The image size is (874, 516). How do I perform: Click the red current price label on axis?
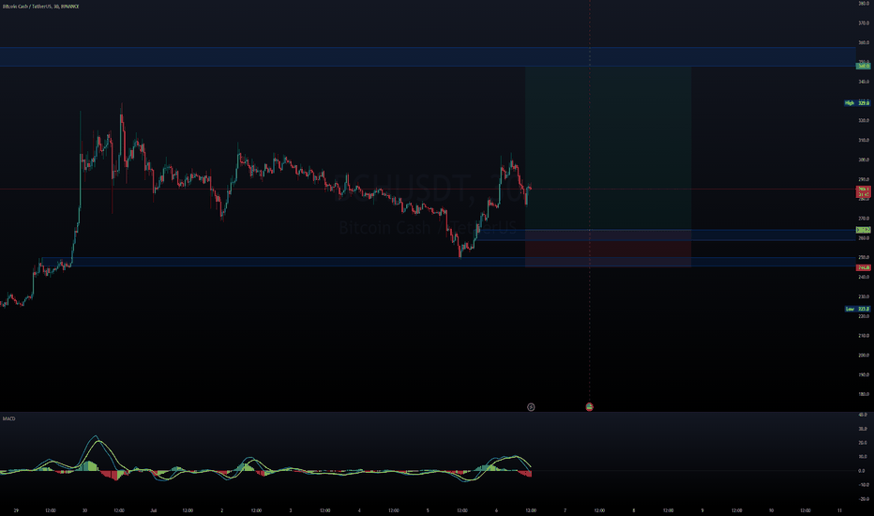point(864,191)
